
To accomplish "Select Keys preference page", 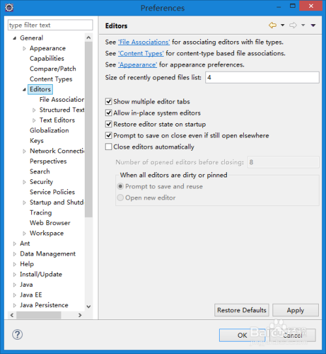I will tap(37, 141).
